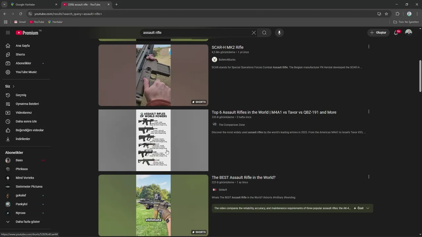This screenshot has width=422, height=237.
Task: Open The BEST Assault Rifle thumbnail
Action: tap(153, 205)
